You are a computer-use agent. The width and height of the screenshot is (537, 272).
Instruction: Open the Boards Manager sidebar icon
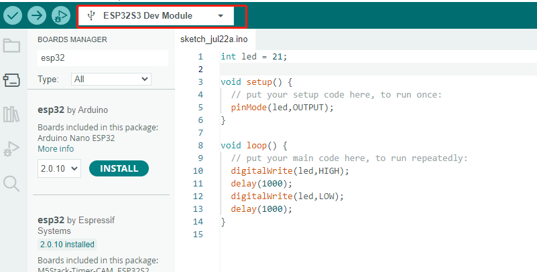coord(11,80)
